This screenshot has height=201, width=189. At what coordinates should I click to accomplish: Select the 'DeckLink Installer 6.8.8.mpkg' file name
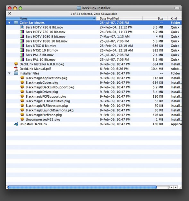pyautogui.click(x=42, y=64)
